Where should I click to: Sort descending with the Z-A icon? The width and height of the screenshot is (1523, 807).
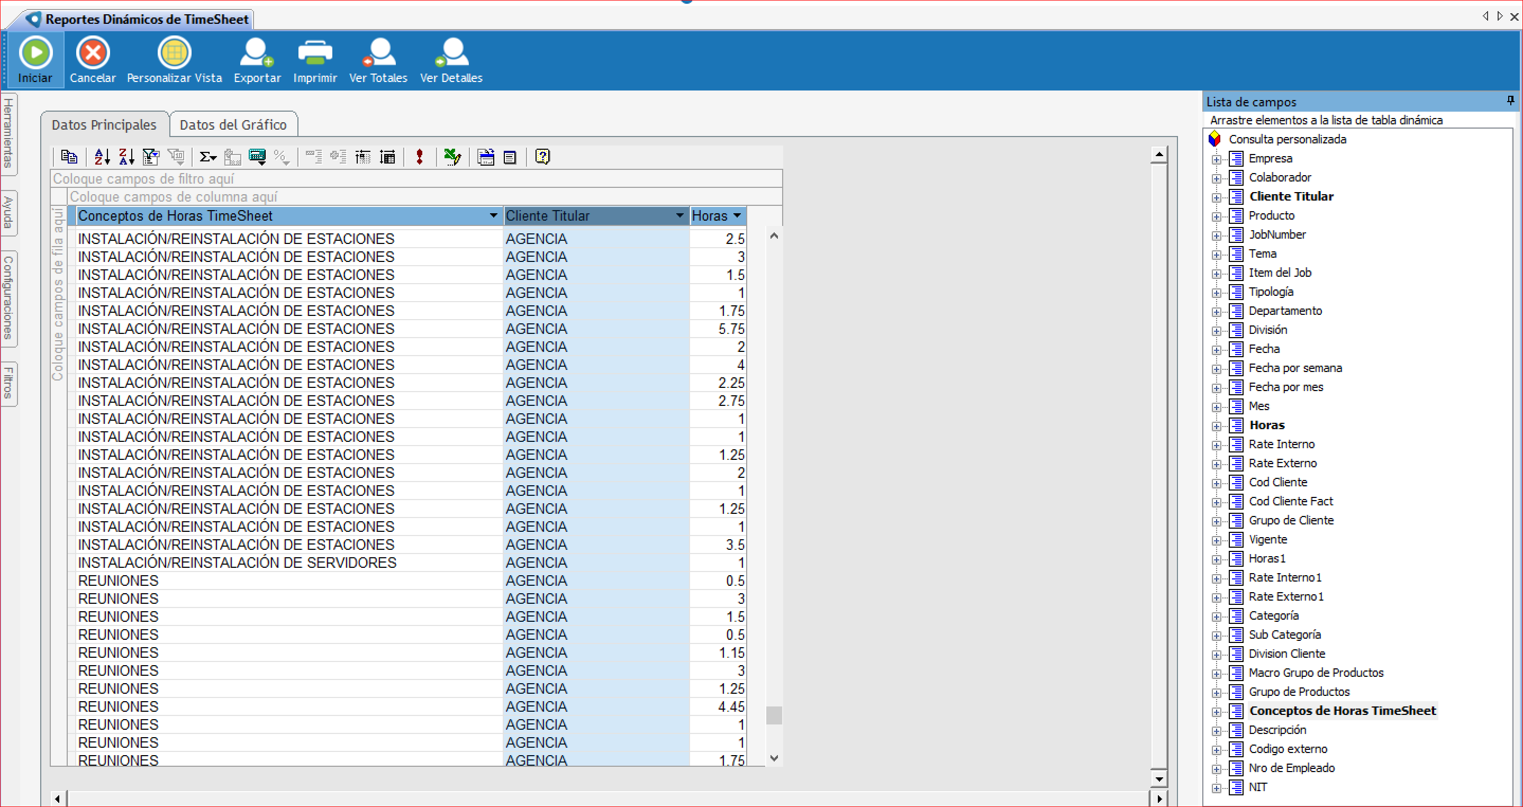click(126, 157)
